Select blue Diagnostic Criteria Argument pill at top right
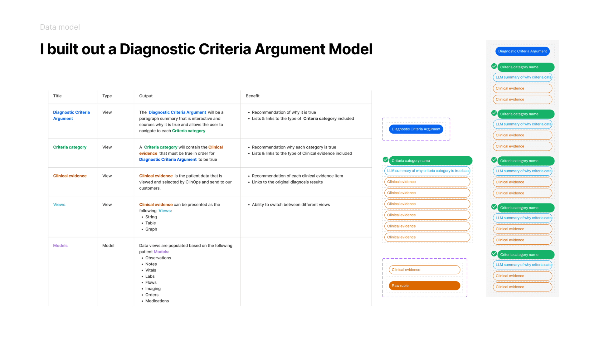 (x=522, y=51)
